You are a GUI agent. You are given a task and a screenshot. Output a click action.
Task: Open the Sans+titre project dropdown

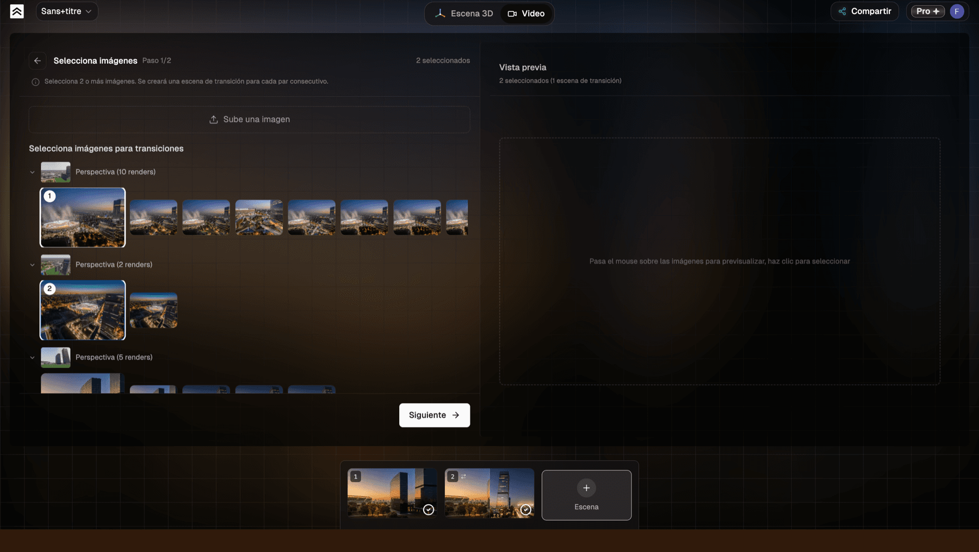point(67,11)
